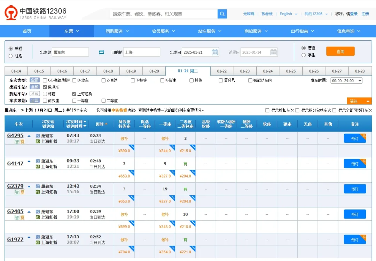The width and height of the screenshot is (376, 261).
Task: Switch to the 01-20 date tab
Action: coord(154,71)
